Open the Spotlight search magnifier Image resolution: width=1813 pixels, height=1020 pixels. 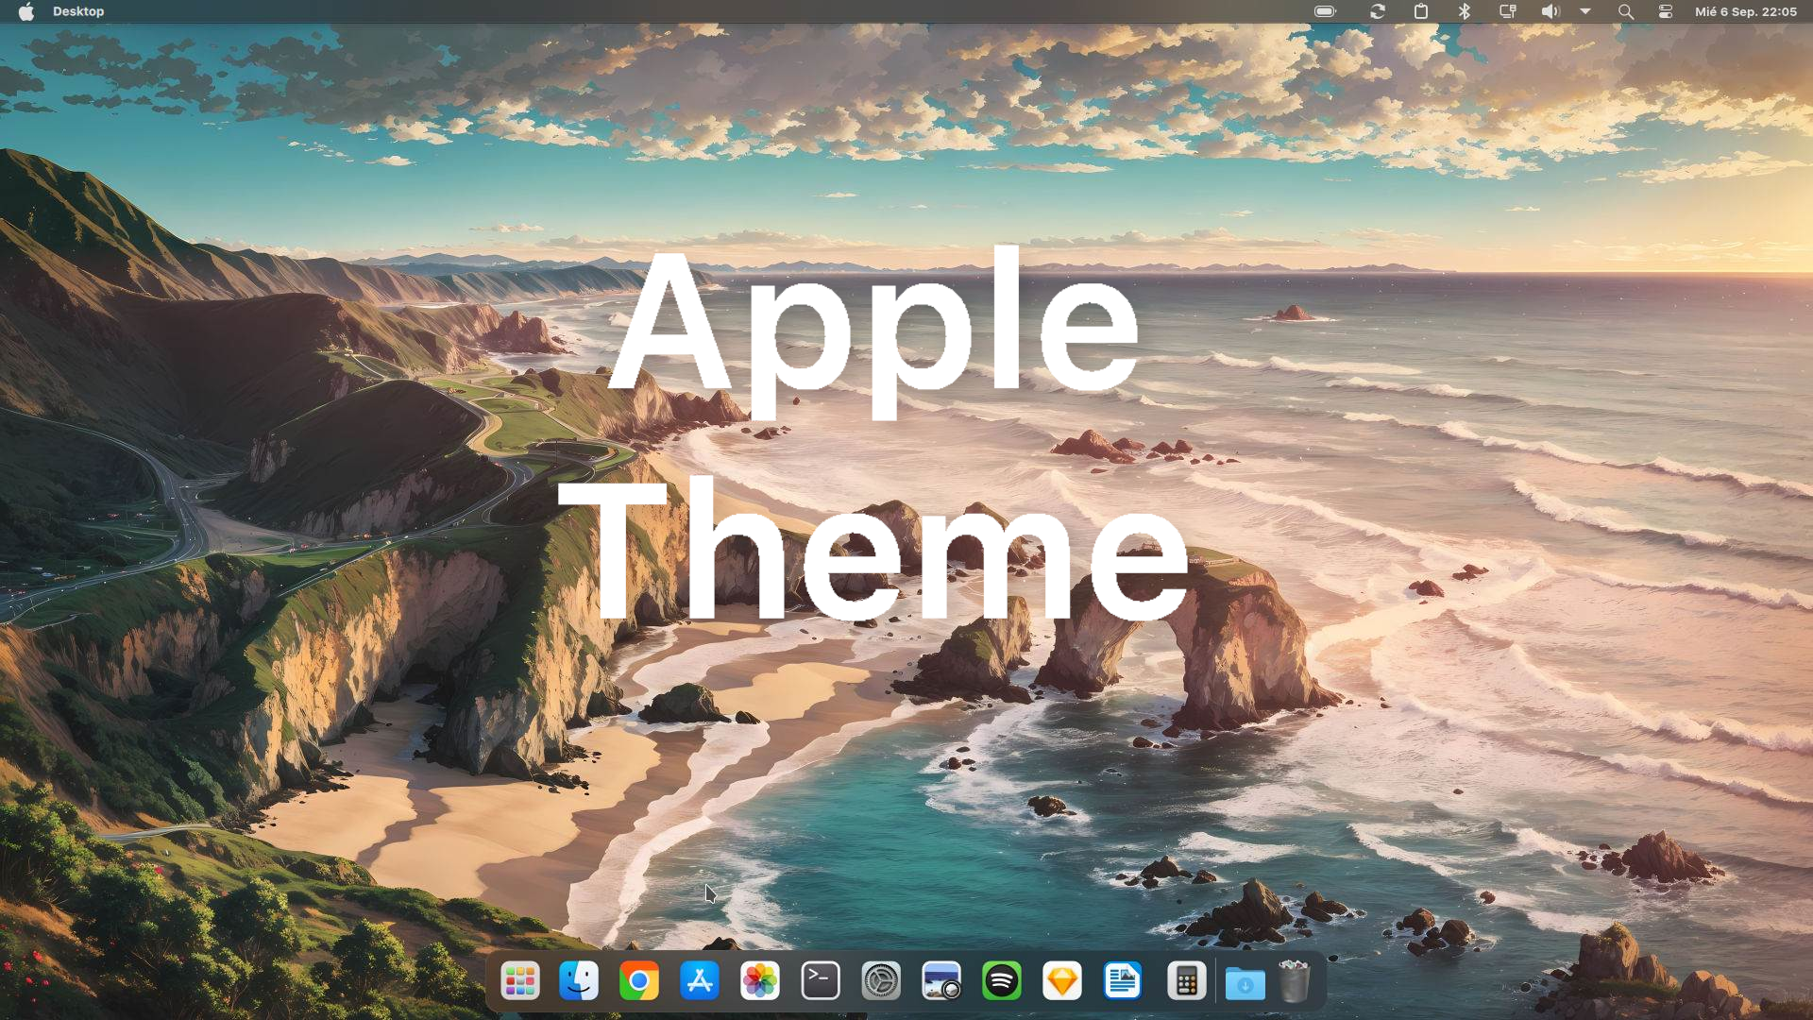1625,11
